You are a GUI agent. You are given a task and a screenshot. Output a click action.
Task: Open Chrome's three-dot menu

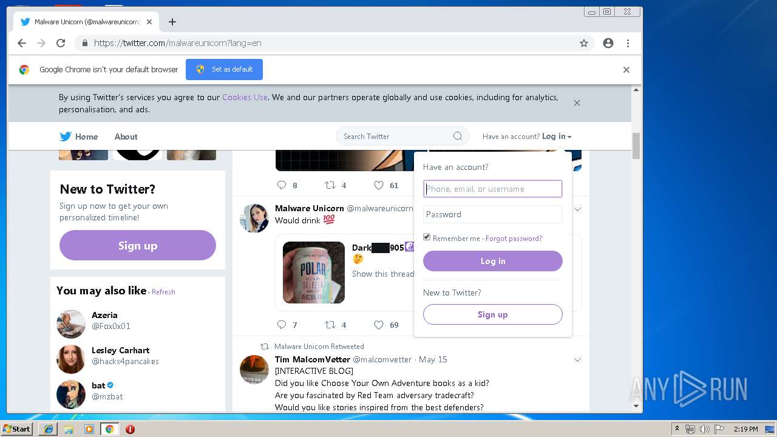click(x=628, y=43)
